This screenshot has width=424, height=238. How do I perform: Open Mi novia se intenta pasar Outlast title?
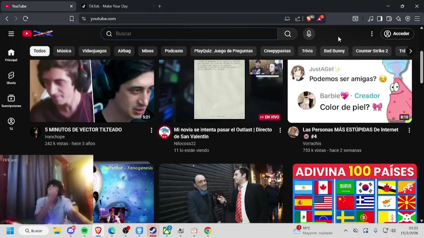[223, 133]
